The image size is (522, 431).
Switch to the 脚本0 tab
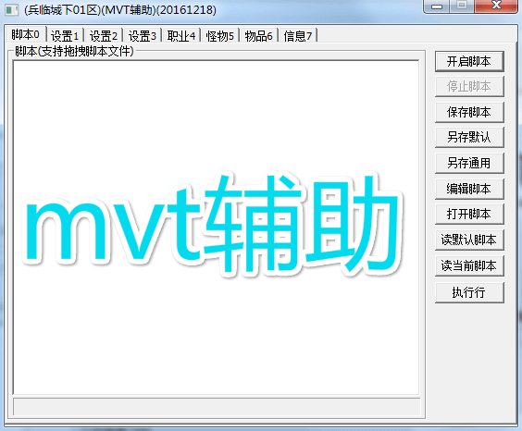pyautogui.click(x=26, y=34)
